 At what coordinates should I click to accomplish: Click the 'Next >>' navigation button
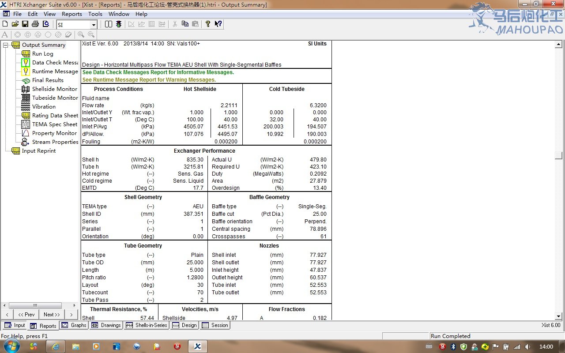click(52, 315)
